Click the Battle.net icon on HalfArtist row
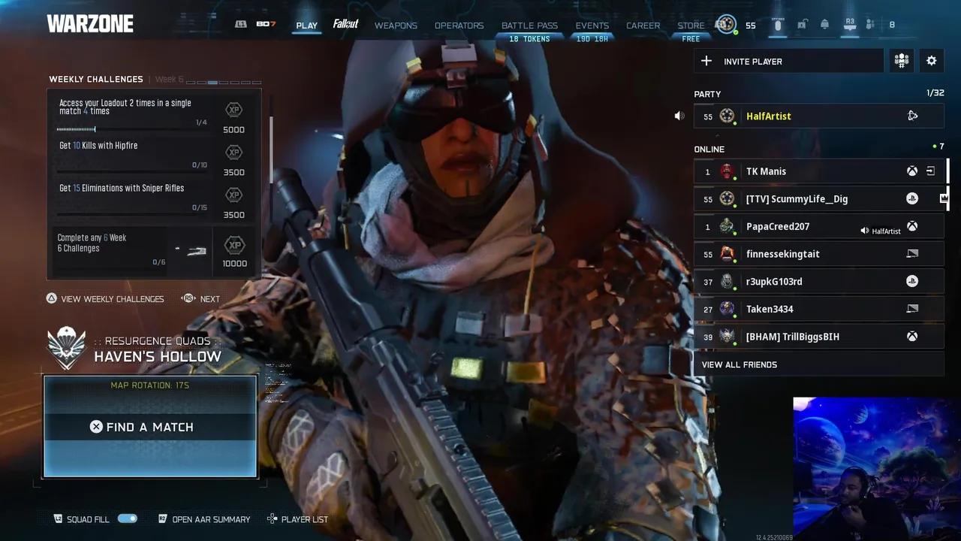Screen dimensions: 961x541 click(912, 116)
